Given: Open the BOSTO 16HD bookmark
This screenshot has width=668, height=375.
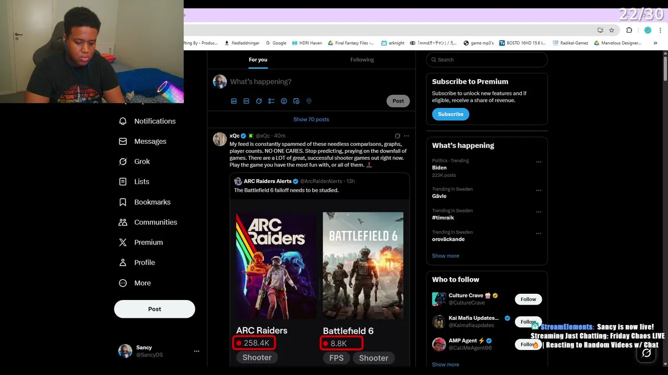Looking at the screenshot, I should (522, 43).
